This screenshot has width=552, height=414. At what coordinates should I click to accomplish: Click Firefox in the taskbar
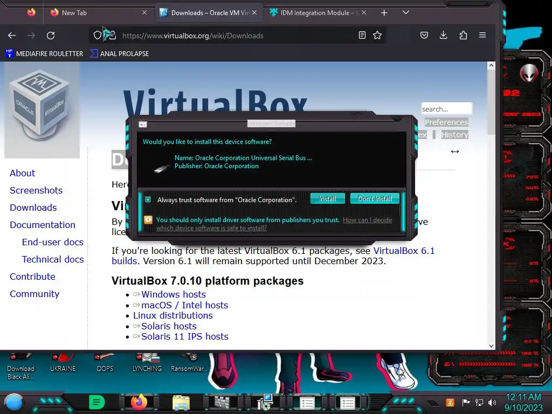click(x=139, y=402)
